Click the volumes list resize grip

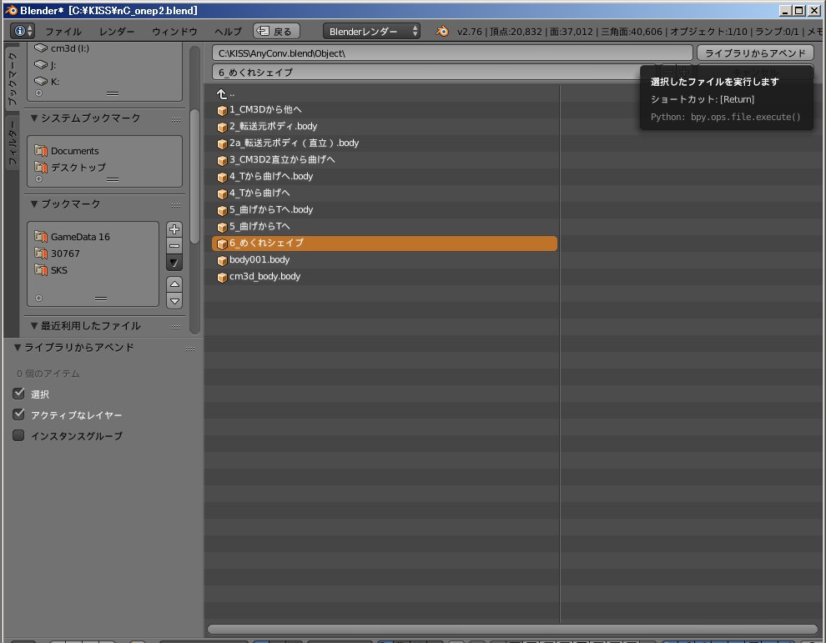coord(112,93)
